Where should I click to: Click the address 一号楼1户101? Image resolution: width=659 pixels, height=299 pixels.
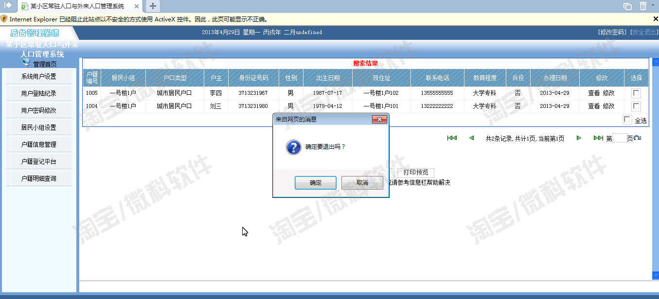coord(381,106)
